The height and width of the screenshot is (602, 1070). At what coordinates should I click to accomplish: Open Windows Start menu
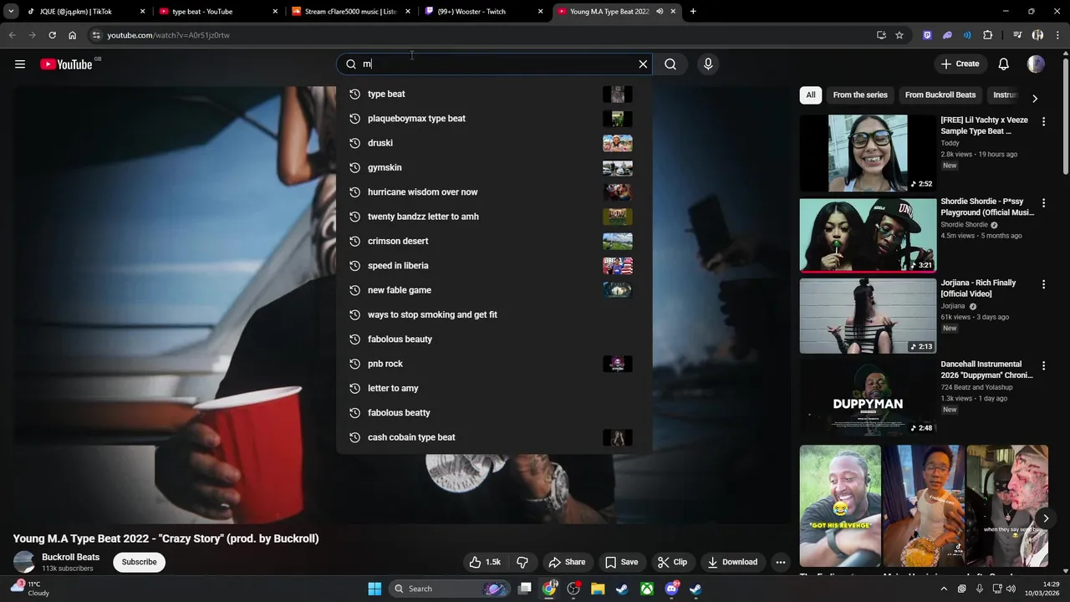(374, 589)
